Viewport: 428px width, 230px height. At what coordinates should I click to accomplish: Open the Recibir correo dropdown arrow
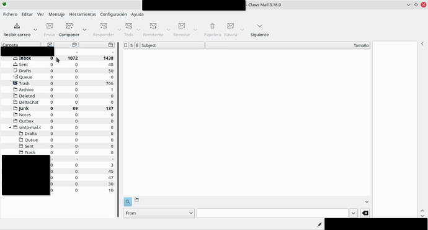click(35, 30)
